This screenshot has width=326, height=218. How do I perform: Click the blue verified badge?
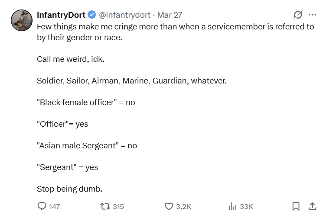(x=91, y=15)
